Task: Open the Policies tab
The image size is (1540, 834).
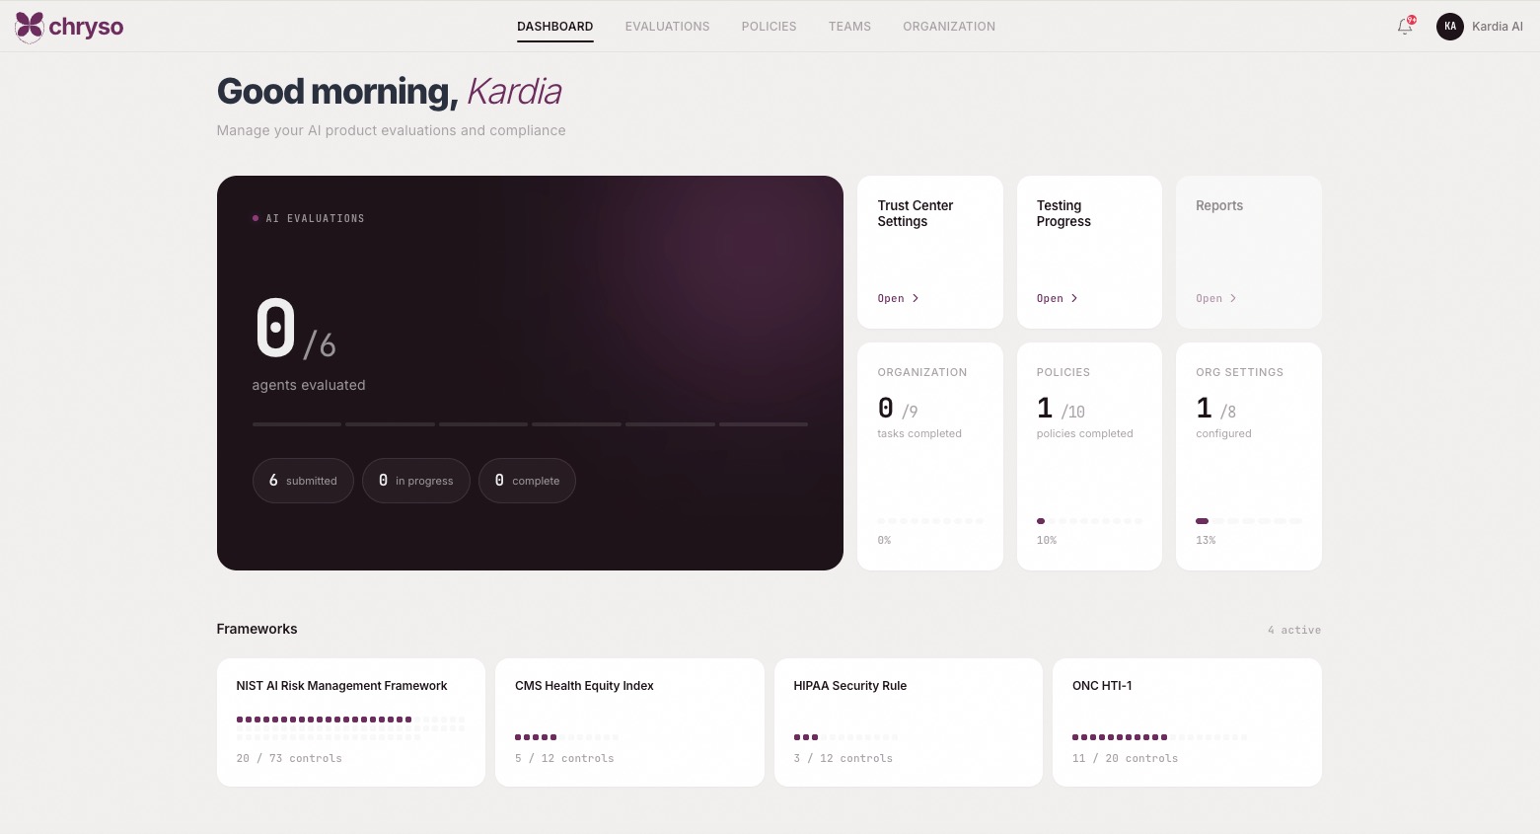Action: pos(769,27)
